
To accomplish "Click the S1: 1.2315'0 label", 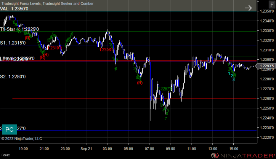I will pos(13,43).
